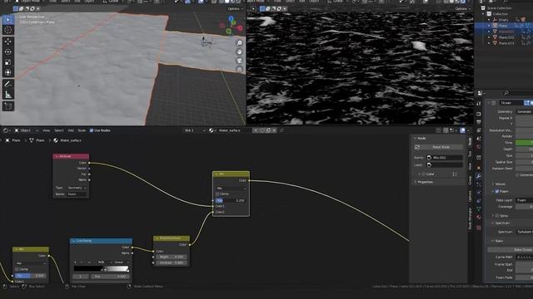The width and height of the screenshot is (533, 299).
Task: Open Options popover in left 3D viewport
Action: (235, 9)
